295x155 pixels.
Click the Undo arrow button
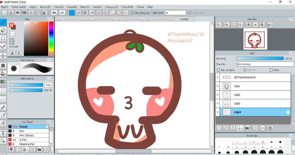coord(54,13)
